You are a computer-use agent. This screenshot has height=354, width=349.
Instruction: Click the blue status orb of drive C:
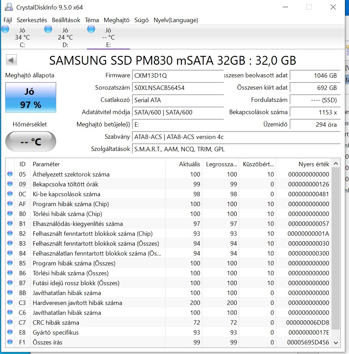tap(5, 29)
